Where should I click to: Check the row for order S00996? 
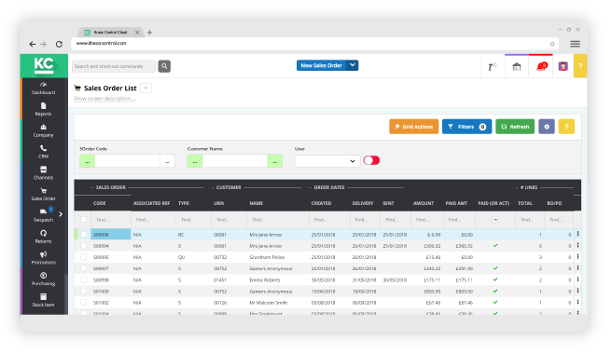(83, 235)
